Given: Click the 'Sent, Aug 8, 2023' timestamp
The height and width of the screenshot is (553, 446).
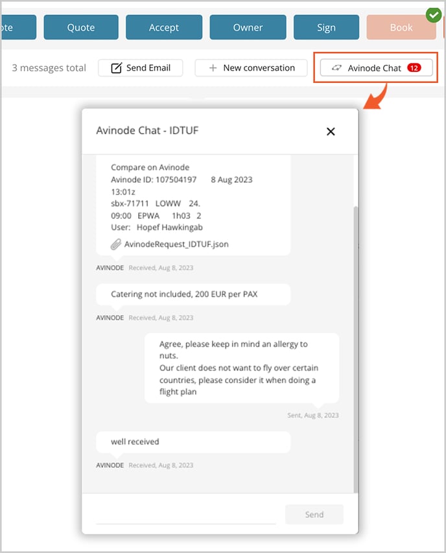Looking at the screenshot, I should coord(312,415).
